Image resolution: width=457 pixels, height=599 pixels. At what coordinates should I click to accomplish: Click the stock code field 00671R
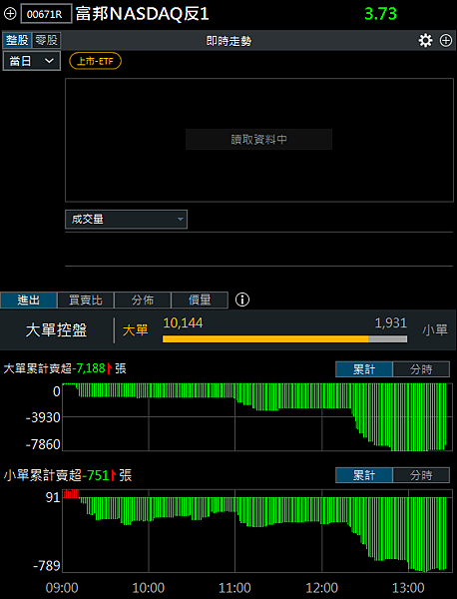pos(46,14)
